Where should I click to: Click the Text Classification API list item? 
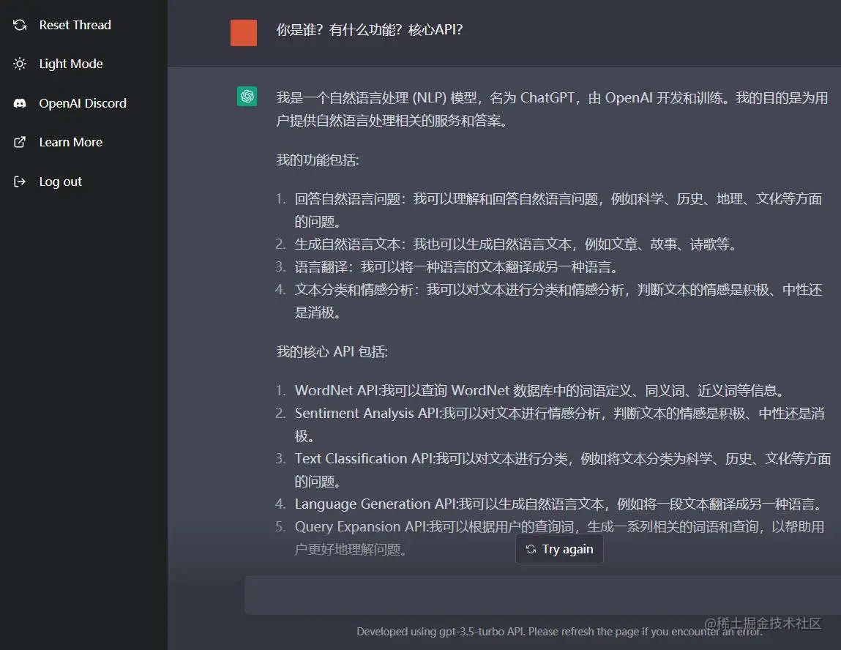pos(563,470)
